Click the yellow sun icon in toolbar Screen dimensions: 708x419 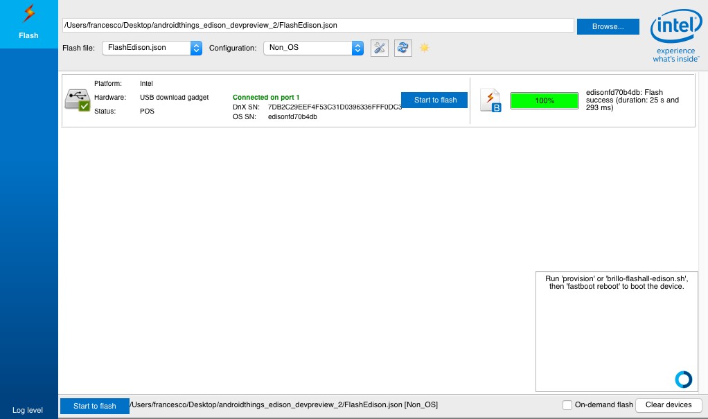[425, 47]
